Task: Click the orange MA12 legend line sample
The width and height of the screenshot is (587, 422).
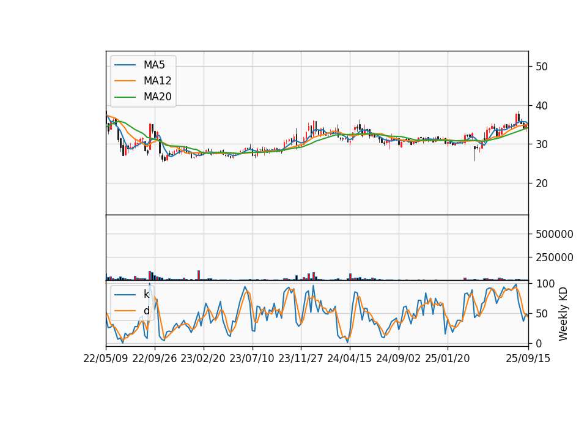Action: (125, 81)
